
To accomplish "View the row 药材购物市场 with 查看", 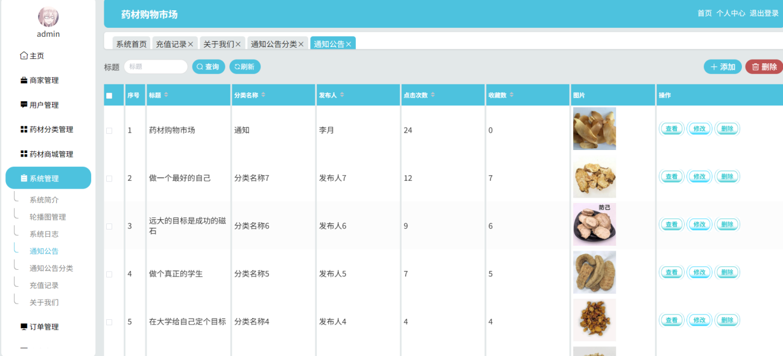I will (671, 129).
